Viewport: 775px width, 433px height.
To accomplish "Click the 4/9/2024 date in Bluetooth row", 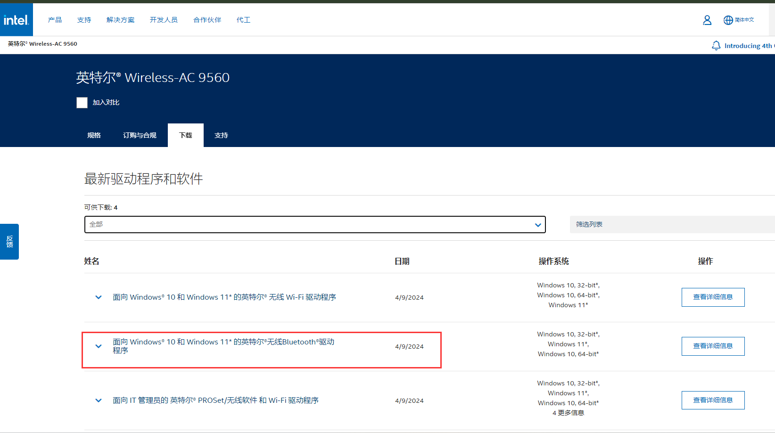I will (x=410, y=347).
